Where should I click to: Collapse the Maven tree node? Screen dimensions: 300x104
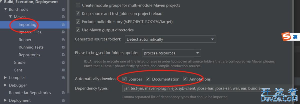tap(10, 17)
